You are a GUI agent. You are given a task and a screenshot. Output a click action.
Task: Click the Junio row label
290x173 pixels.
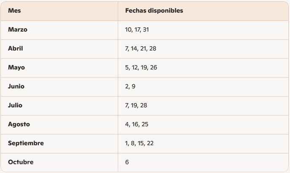16,86
